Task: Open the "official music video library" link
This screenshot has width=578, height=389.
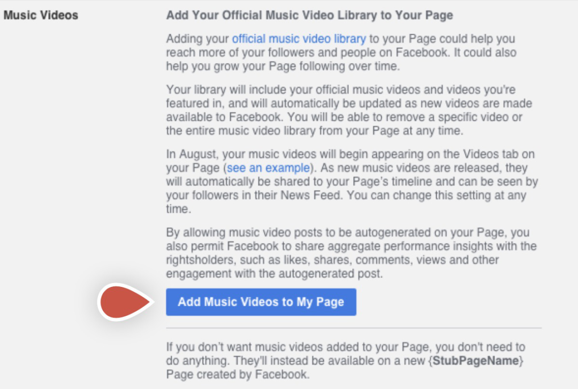Action: (x=299, y=38)
